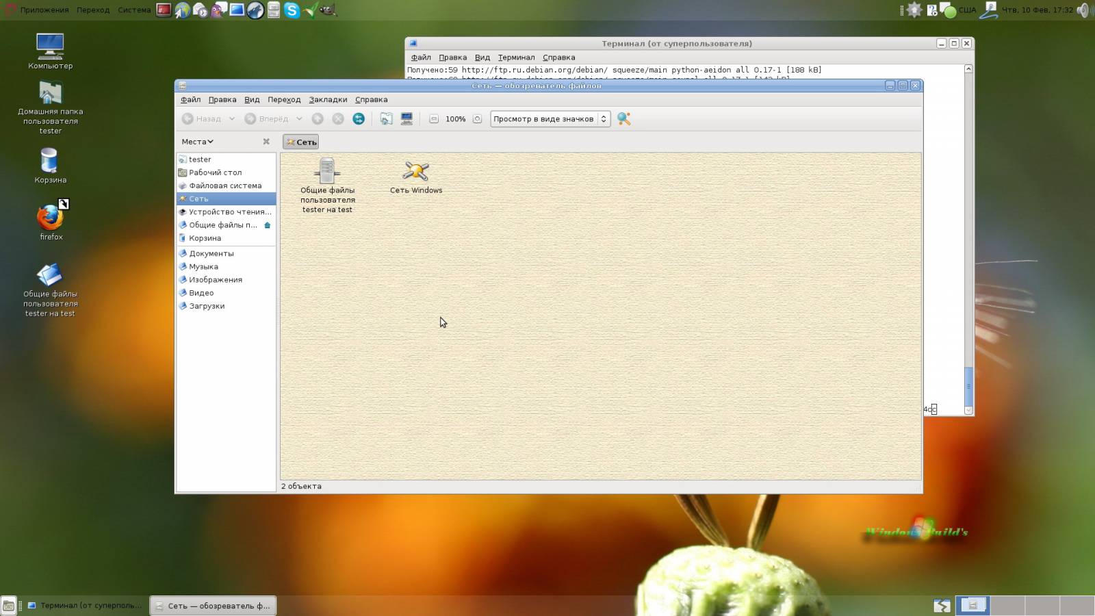Click the zoom in icon next to 100%
Screen dimensions: 1095x616
coord(478,118)
